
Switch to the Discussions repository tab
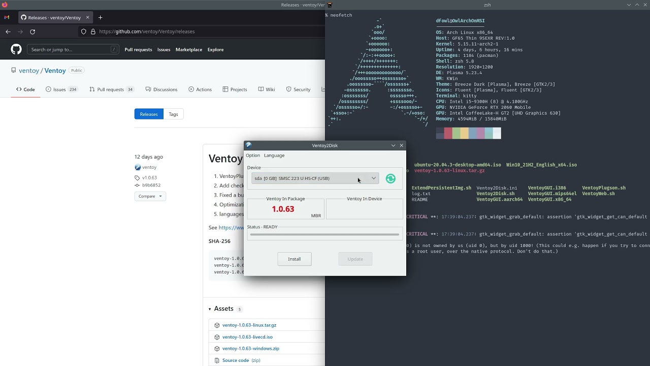point(161,89)
